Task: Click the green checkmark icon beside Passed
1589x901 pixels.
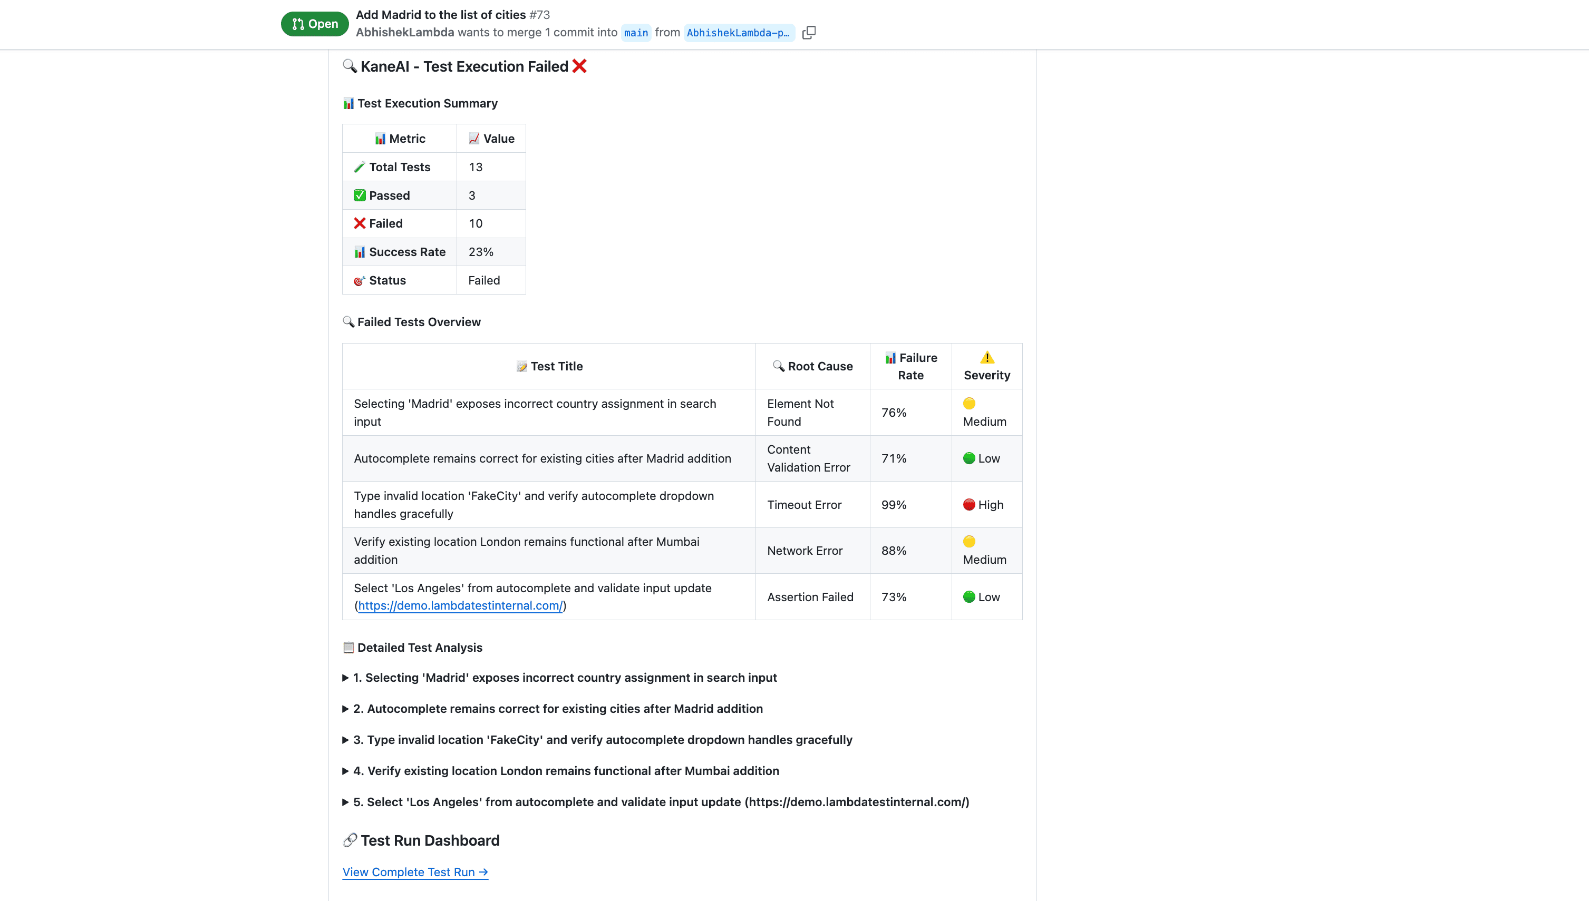Action: (360, 195)
